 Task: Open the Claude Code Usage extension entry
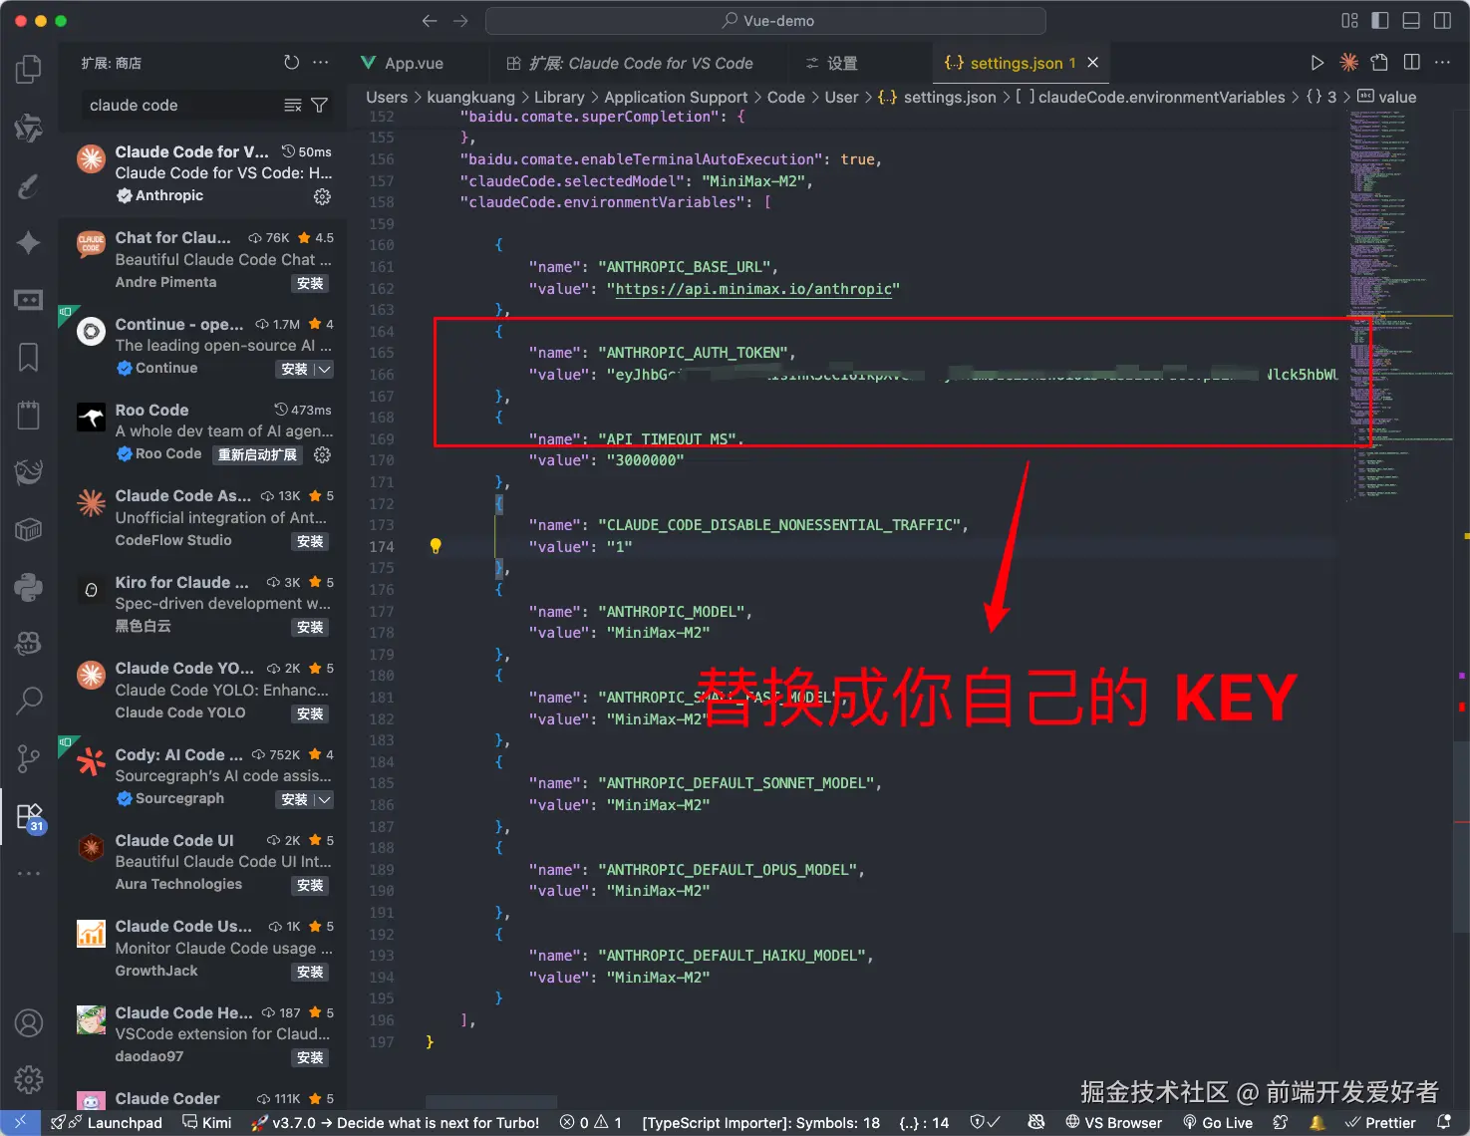[x=203, y=949]
